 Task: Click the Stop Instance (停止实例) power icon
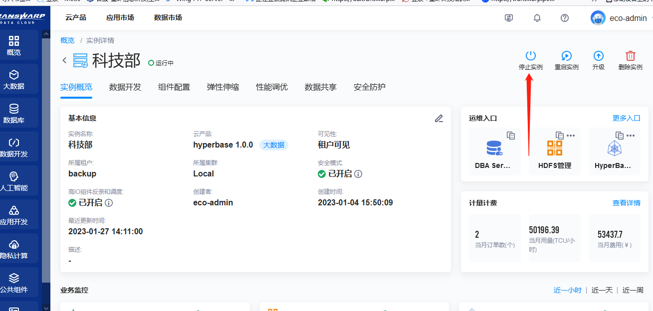pos(530,56)
